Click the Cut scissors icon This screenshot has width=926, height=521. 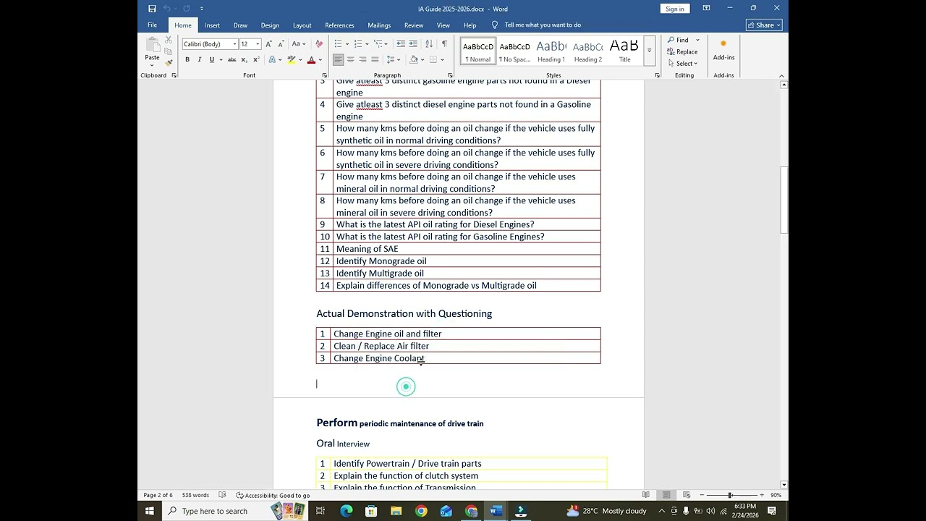click(x=169, y=40)
